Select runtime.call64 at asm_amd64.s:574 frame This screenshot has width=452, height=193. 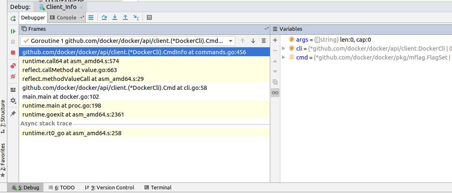coord(144,61)
